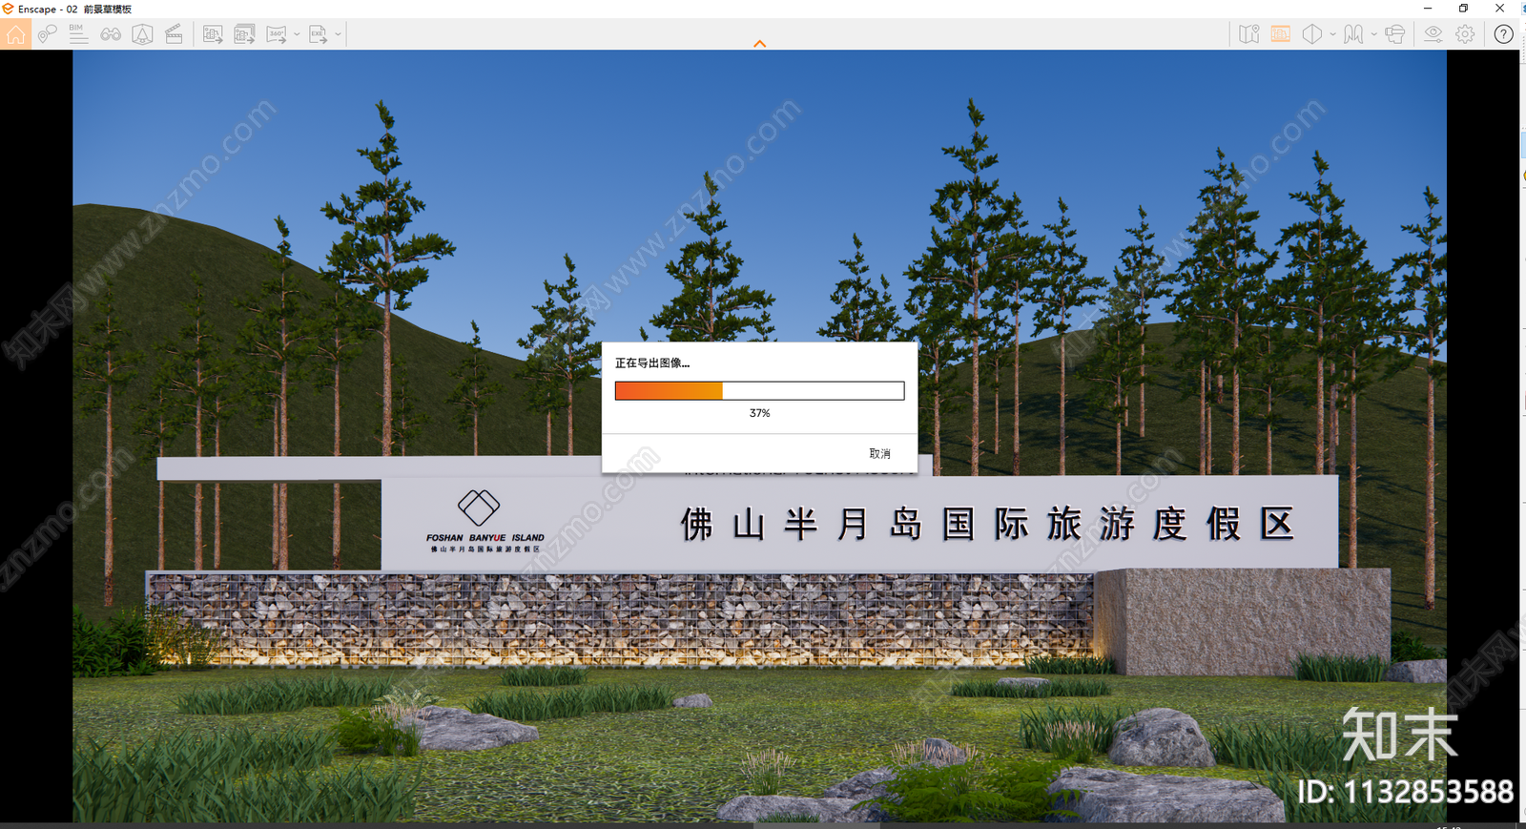
Task: Click the single screenshot export icon
Action: coord(213,34)
